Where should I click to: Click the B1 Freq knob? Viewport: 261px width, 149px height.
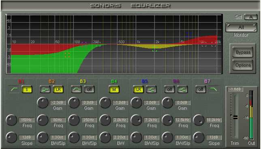tap(11, 120)
